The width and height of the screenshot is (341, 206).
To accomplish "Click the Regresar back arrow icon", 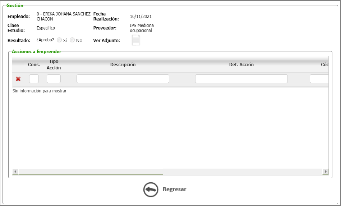I will [151, 190].
